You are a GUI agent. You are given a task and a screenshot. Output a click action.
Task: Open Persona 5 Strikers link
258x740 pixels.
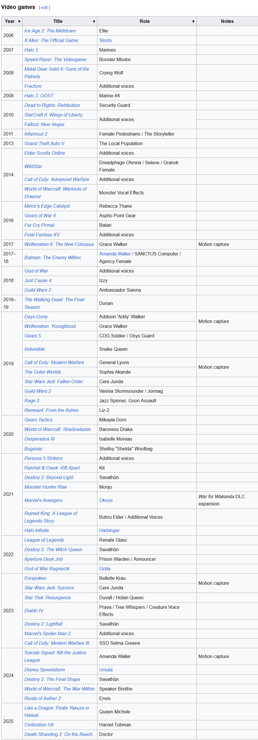pos(44,458)
